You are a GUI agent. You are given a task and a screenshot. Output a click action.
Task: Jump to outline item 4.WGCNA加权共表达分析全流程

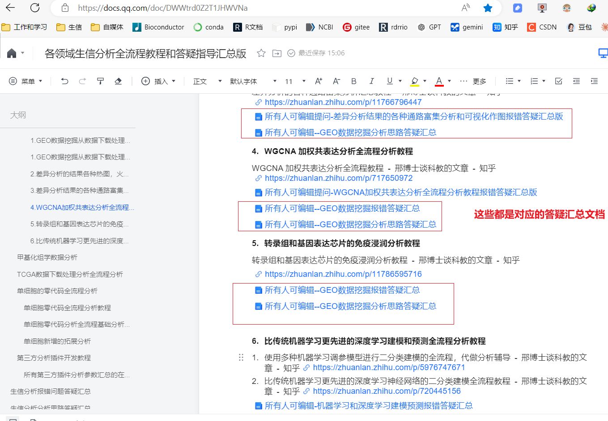82,207
